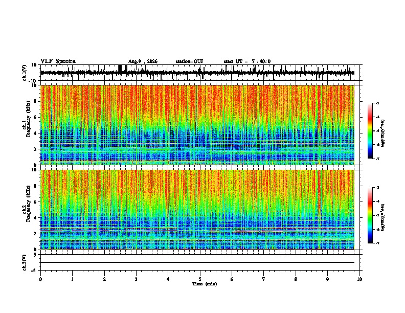Click the ch.1 "Frequency (kHz)" axis label
405x313 pixels.
(x=28, y=119)
